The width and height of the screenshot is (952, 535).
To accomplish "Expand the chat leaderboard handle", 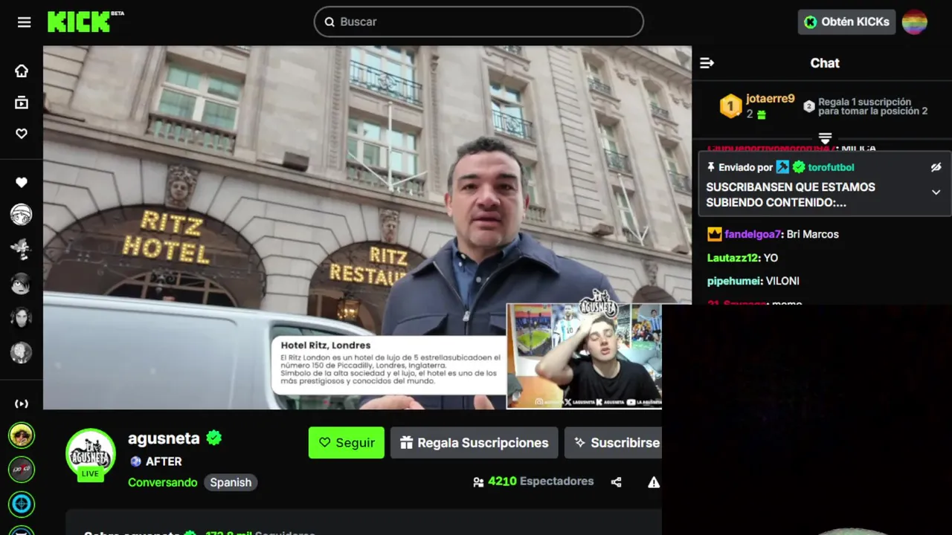I will tap(825, 139).
